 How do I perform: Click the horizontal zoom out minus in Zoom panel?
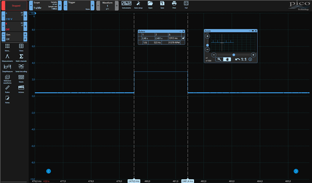click(214, 55)
